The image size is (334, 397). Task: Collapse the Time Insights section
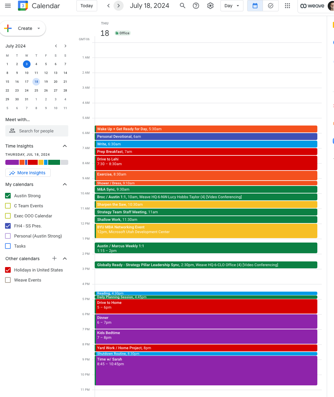pos(65,146)
